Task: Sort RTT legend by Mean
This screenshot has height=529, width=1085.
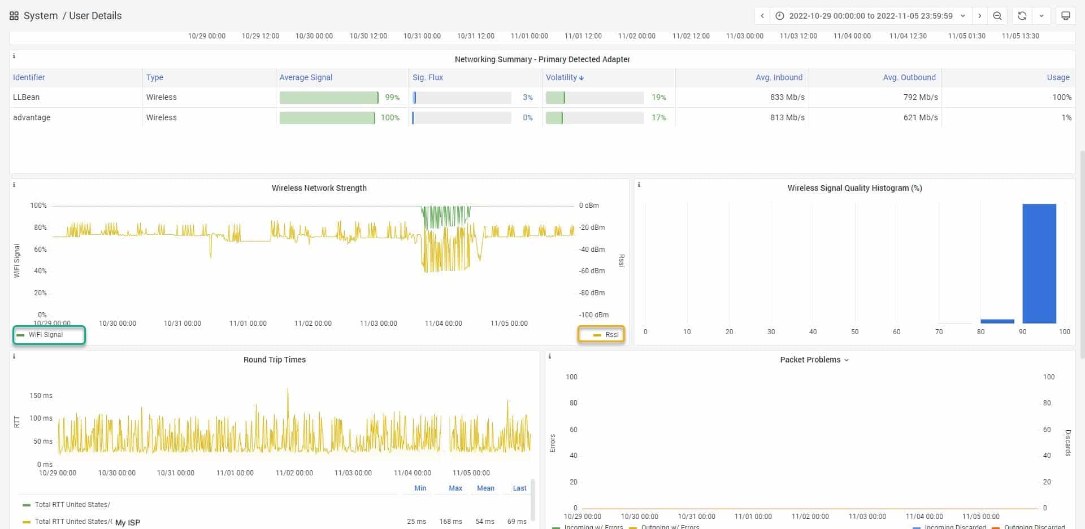Action: [x=485, y=488]
